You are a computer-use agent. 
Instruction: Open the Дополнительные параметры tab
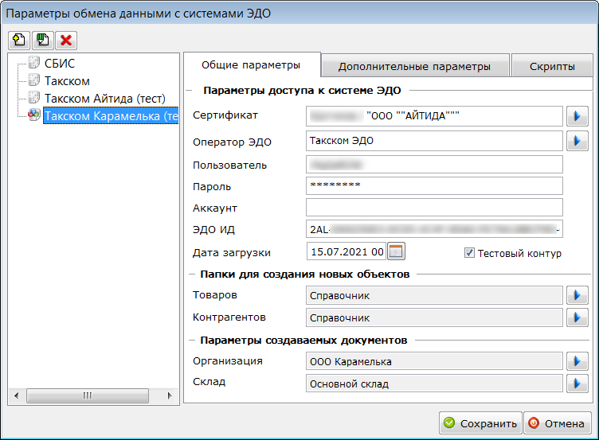[x=414, y=67]
